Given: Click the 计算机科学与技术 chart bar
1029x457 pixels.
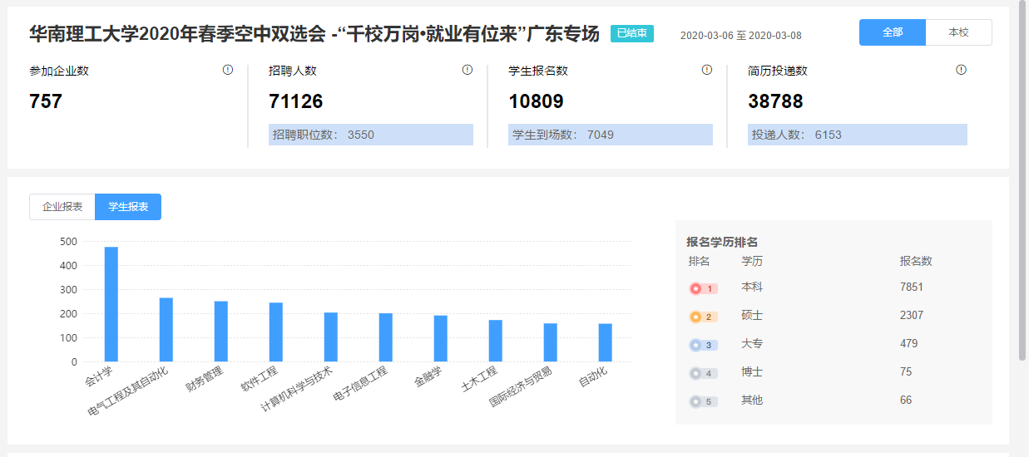Looking at the screenshot, I should (x=331, y=337).
